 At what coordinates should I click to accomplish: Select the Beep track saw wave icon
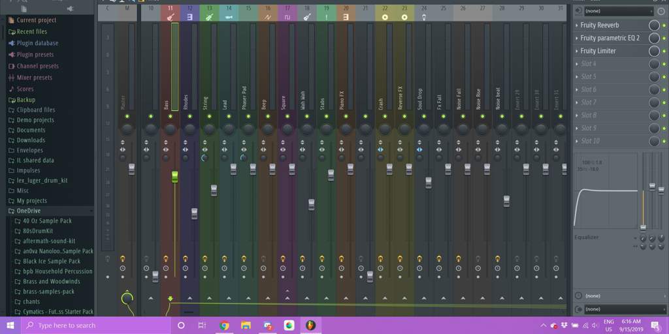(x=267, y=17)
